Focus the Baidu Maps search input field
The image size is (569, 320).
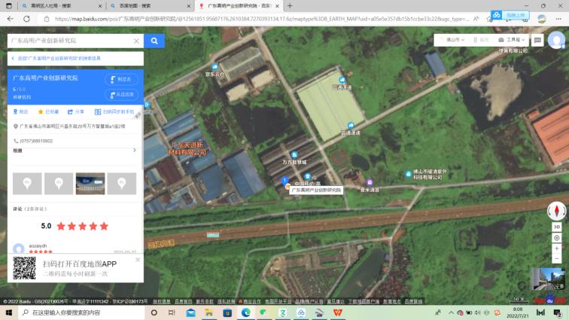69,41
